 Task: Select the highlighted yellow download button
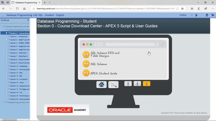tap(146, 84)
